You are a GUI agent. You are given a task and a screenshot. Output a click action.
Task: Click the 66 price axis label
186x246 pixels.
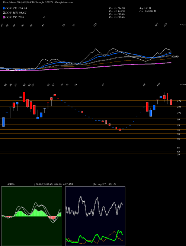179,148
